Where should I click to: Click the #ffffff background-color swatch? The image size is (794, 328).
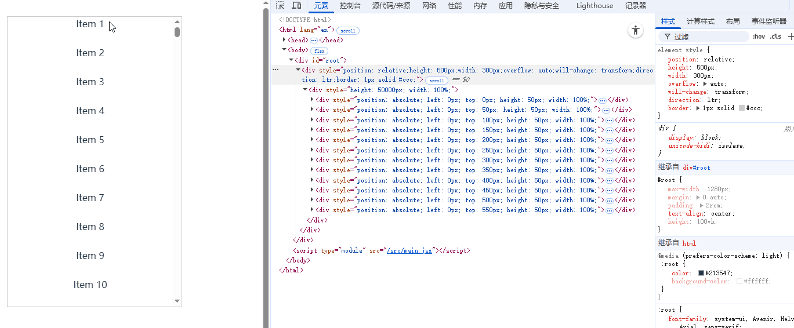(x=739, y=282)
